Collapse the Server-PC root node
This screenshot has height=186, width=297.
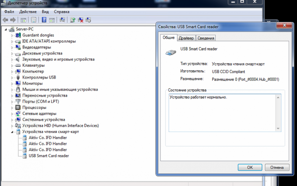click(x=6, y=30)
